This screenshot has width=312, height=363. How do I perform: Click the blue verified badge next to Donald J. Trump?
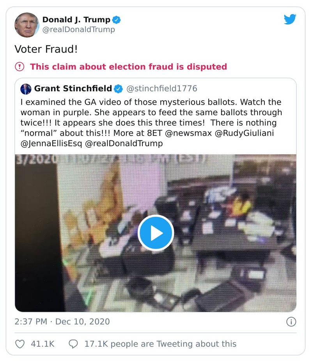tap(117, 19)
